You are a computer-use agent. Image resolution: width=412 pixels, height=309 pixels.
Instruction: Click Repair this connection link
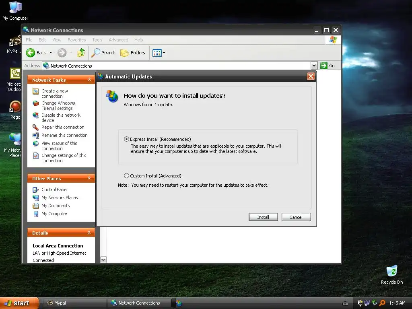click(63, 127)
